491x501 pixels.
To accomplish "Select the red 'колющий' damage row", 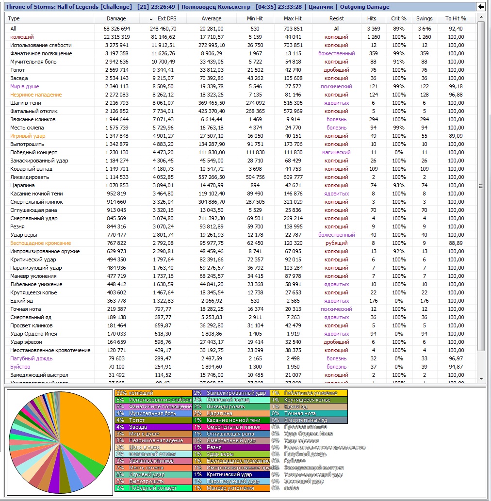I will pos(241,37).
